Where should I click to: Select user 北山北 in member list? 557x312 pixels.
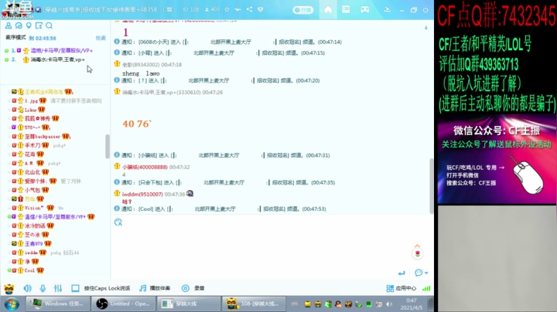(32, 172)
